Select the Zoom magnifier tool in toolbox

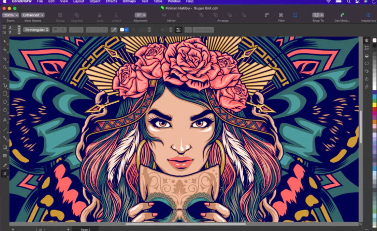pyautogui.click(x=4, y=67)
